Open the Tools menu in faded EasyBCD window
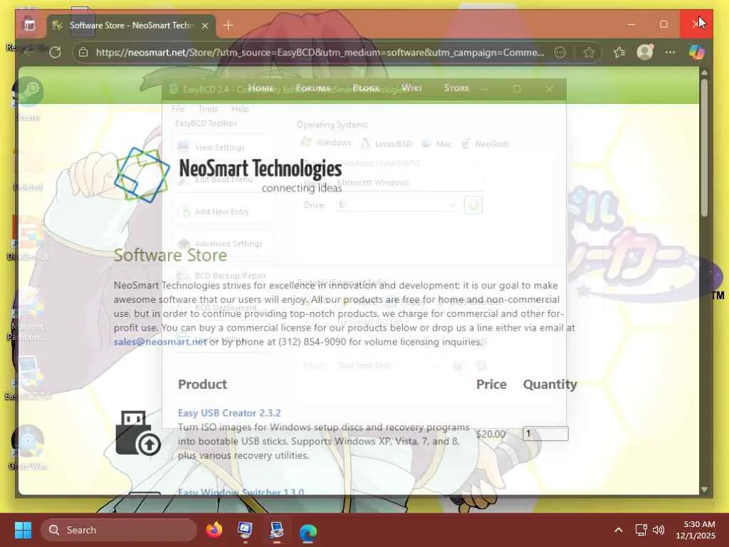The height and width of the screenshot is (547, 729). click(208, 109)
